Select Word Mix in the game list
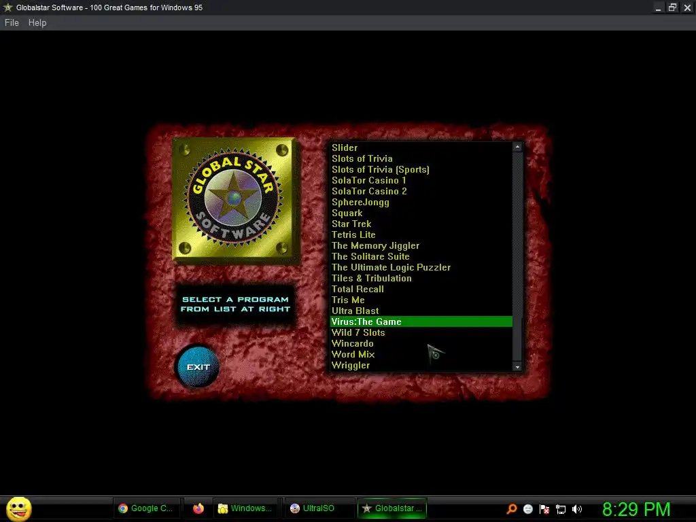Screen dimensions: 696x522 (421, 354)
